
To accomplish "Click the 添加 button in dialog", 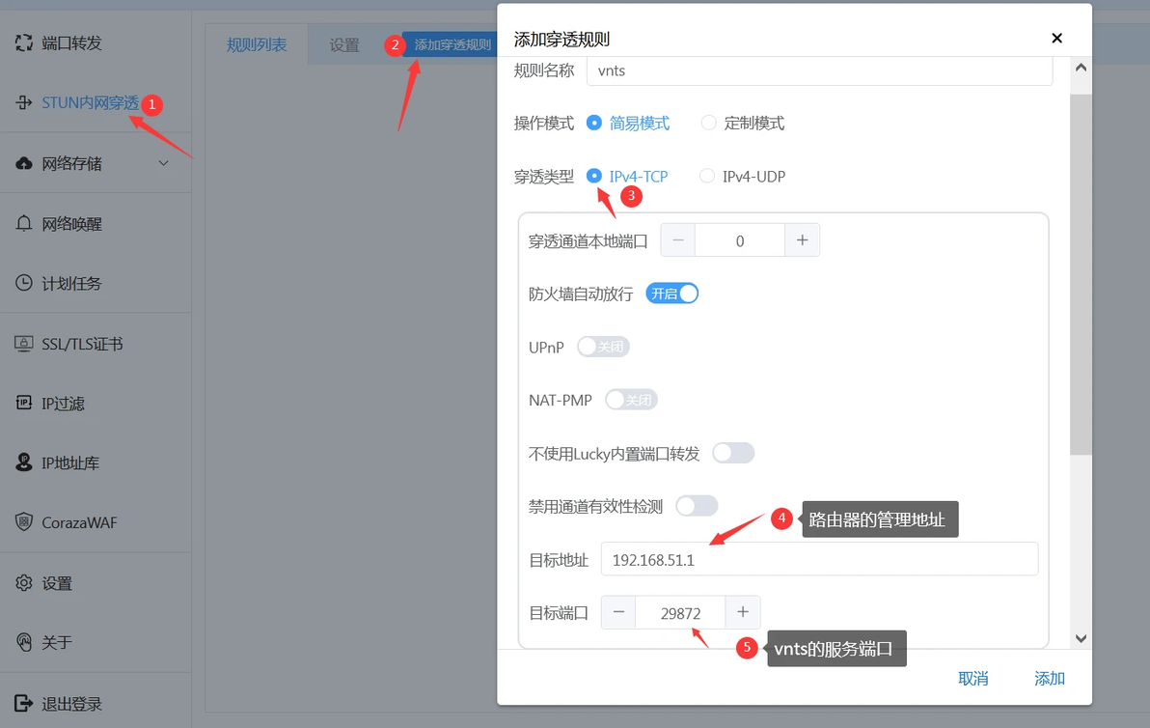I will tap(1050, 678).
